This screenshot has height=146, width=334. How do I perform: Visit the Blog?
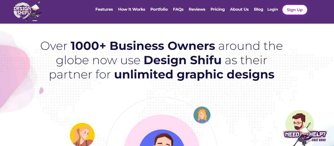tap(258, 9)
